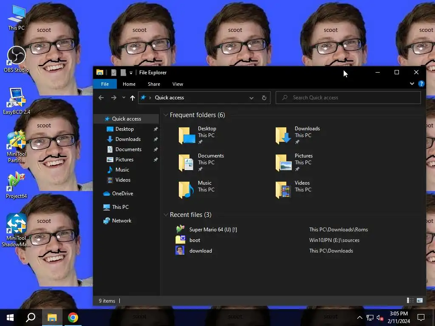Screen dimensions: 435x326
Task: Select Desktop in navigation pane
Action: click(x=124, y=129)
